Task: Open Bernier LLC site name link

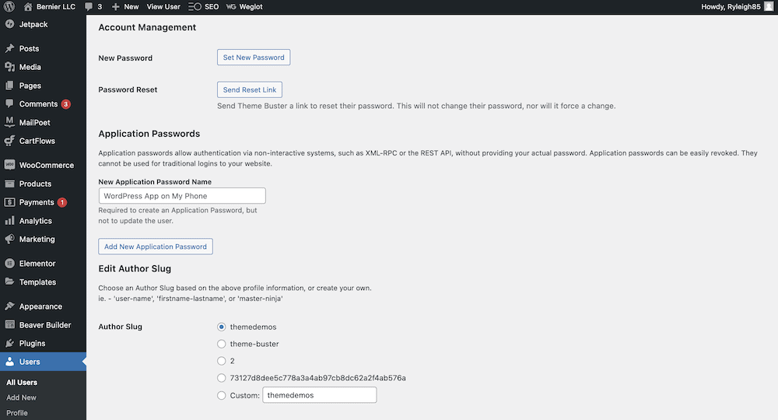Action: pyautogui.click(x=56, y=6)
